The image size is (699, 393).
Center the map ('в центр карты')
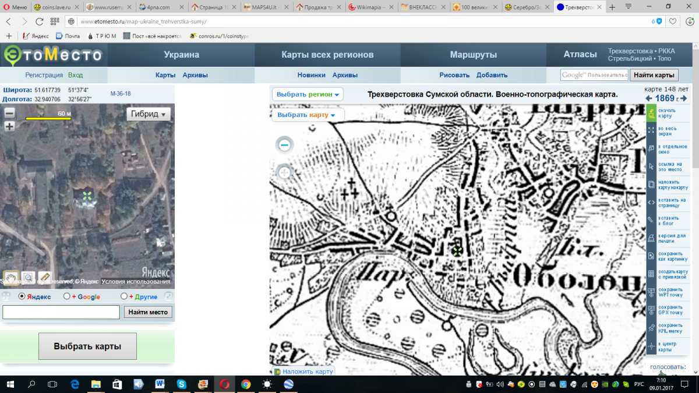[651, 346]
